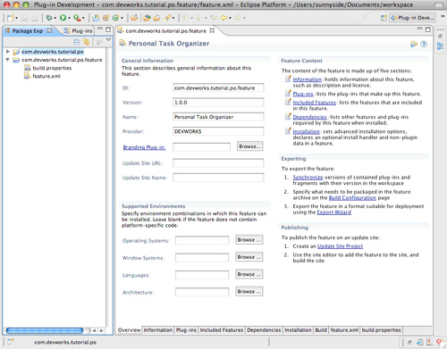Open the Build Configuration link
This screenshot has width=447, height=349.
[x=352, y=198]
